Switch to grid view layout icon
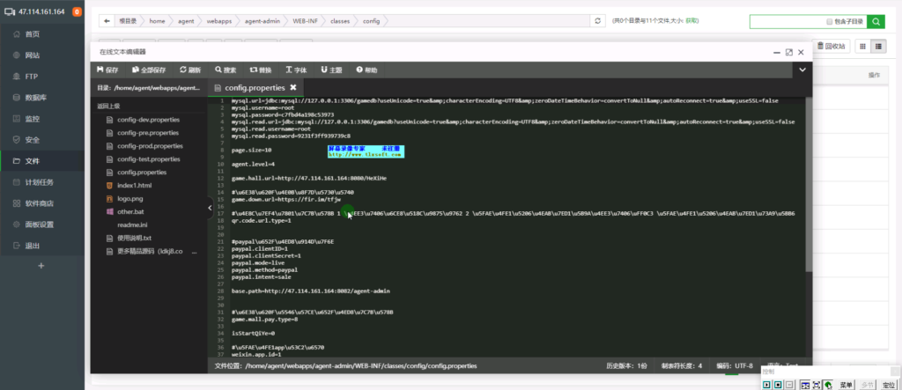This screenshot has width=902, height=390. (862, 46)
